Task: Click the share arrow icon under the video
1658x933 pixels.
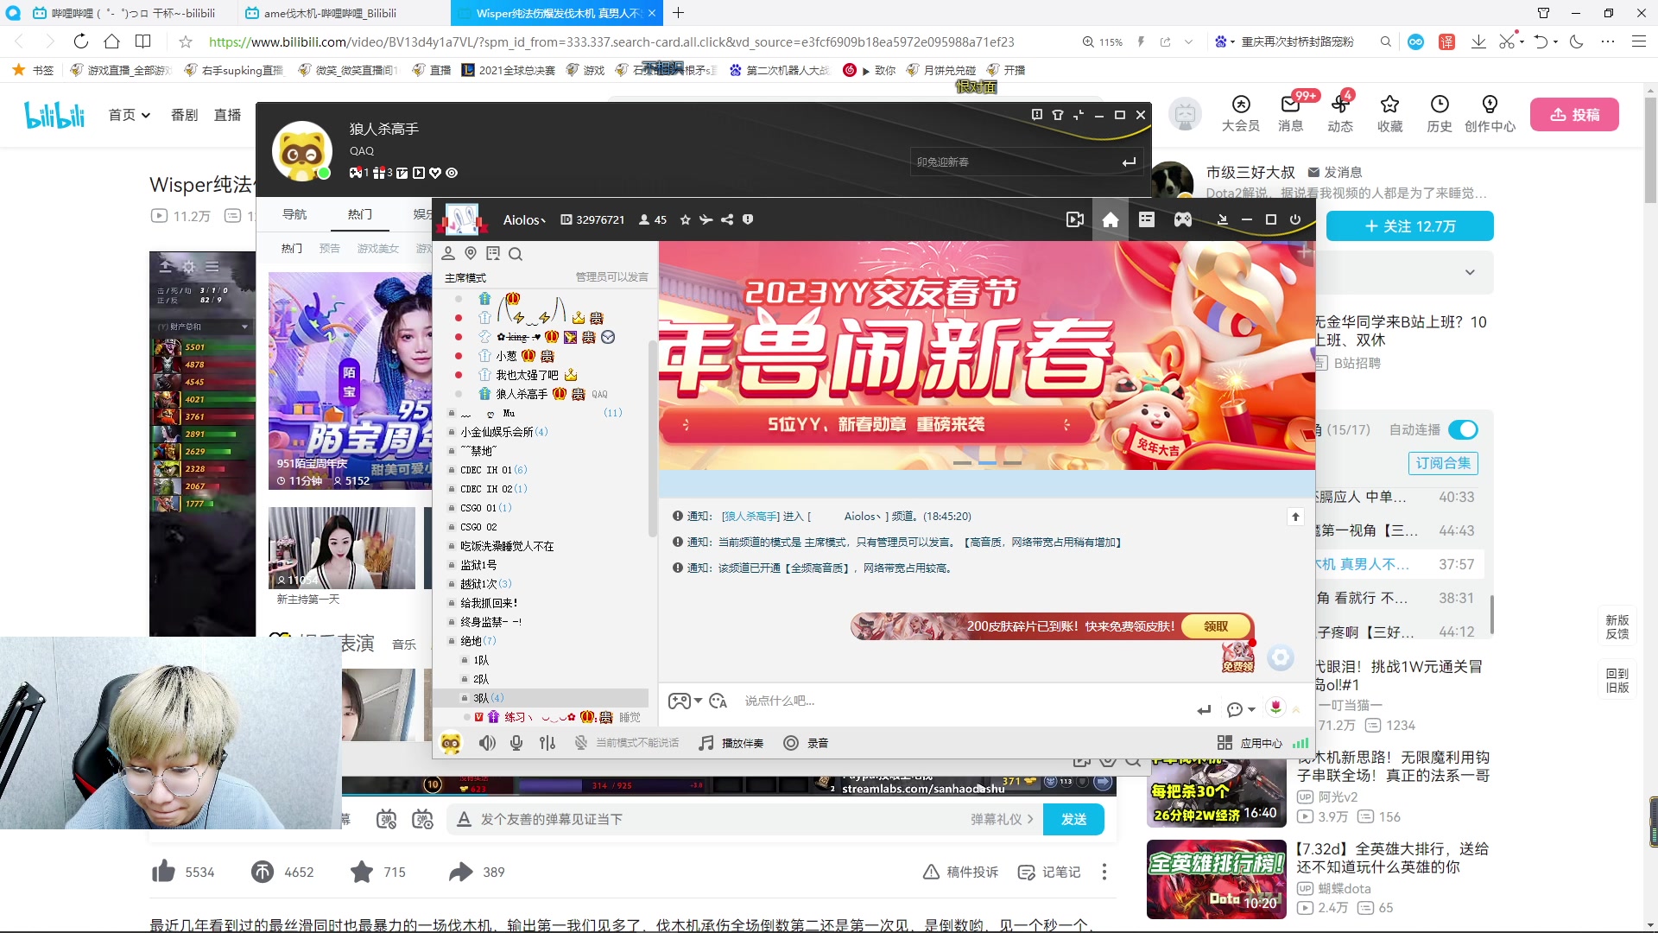Action: pos(461,872)
